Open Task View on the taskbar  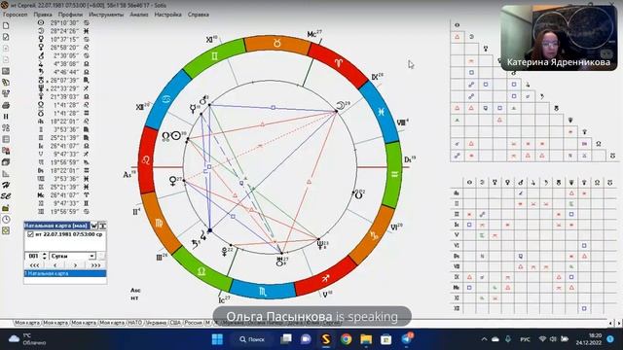coord(285,339)
